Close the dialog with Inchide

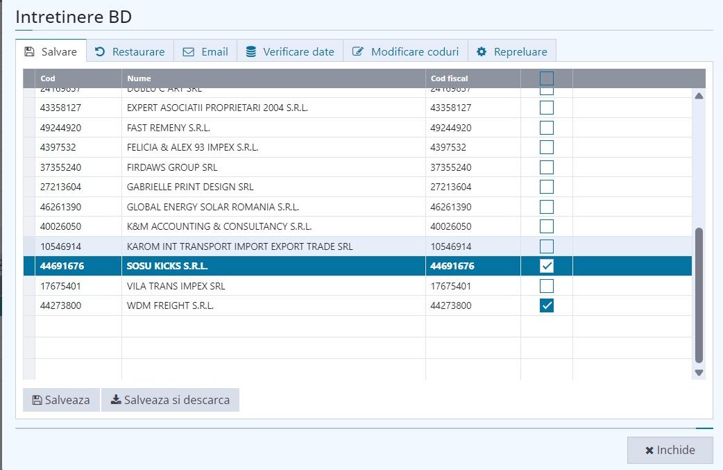pyautogui.click(x=670, y=450)
